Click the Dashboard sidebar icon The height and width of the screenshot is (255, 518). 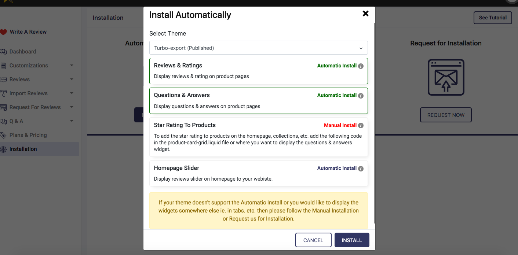click(4, 52)
